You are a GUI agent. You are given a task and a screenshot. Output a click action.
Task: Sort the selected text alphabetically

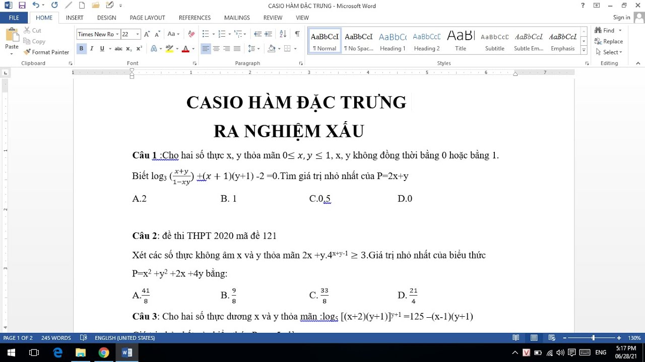[283, 34]
